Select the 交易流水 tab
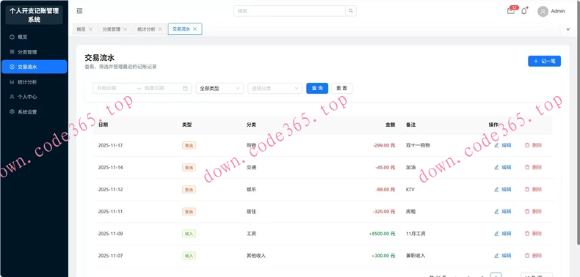 click(x=181, y=29)
